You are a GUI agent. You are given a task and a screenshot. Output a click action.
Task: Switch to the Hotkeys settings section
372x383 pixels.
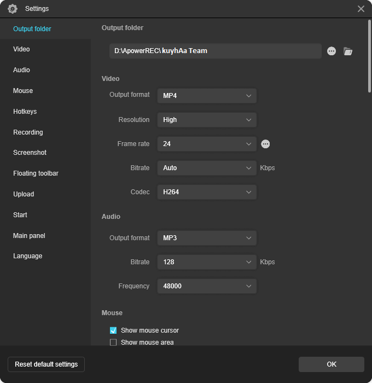pyautogui.click(x=25, y=112)
